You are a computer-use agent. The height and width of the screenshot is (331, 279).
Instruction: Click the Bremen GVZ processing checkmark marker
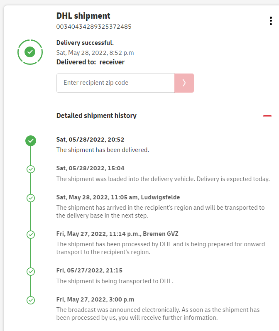point(30,235)
